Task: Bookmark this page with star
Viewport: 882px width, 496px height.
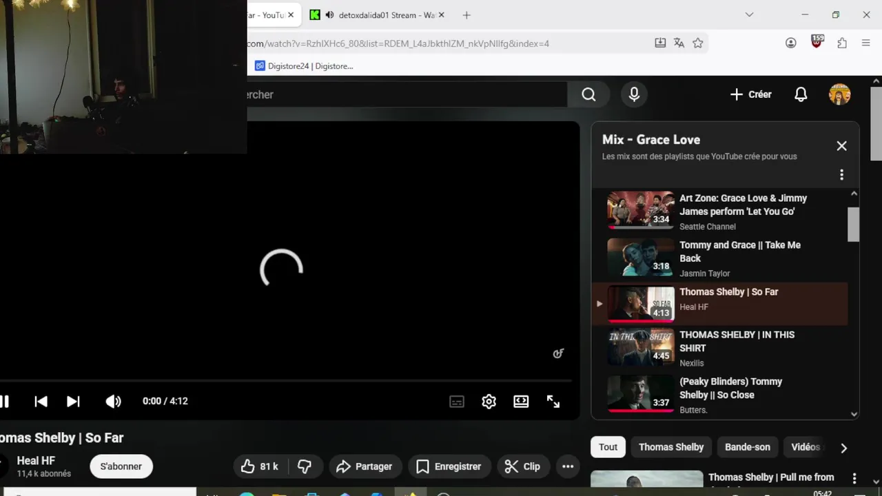Action: [698, 43]
